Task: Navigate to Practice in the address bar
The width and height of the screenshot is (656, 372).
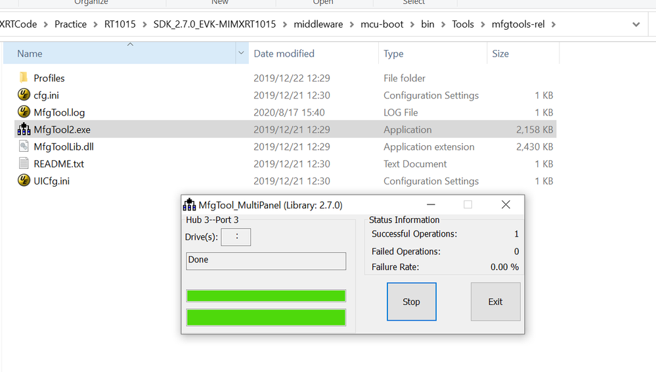Action: 70,24
